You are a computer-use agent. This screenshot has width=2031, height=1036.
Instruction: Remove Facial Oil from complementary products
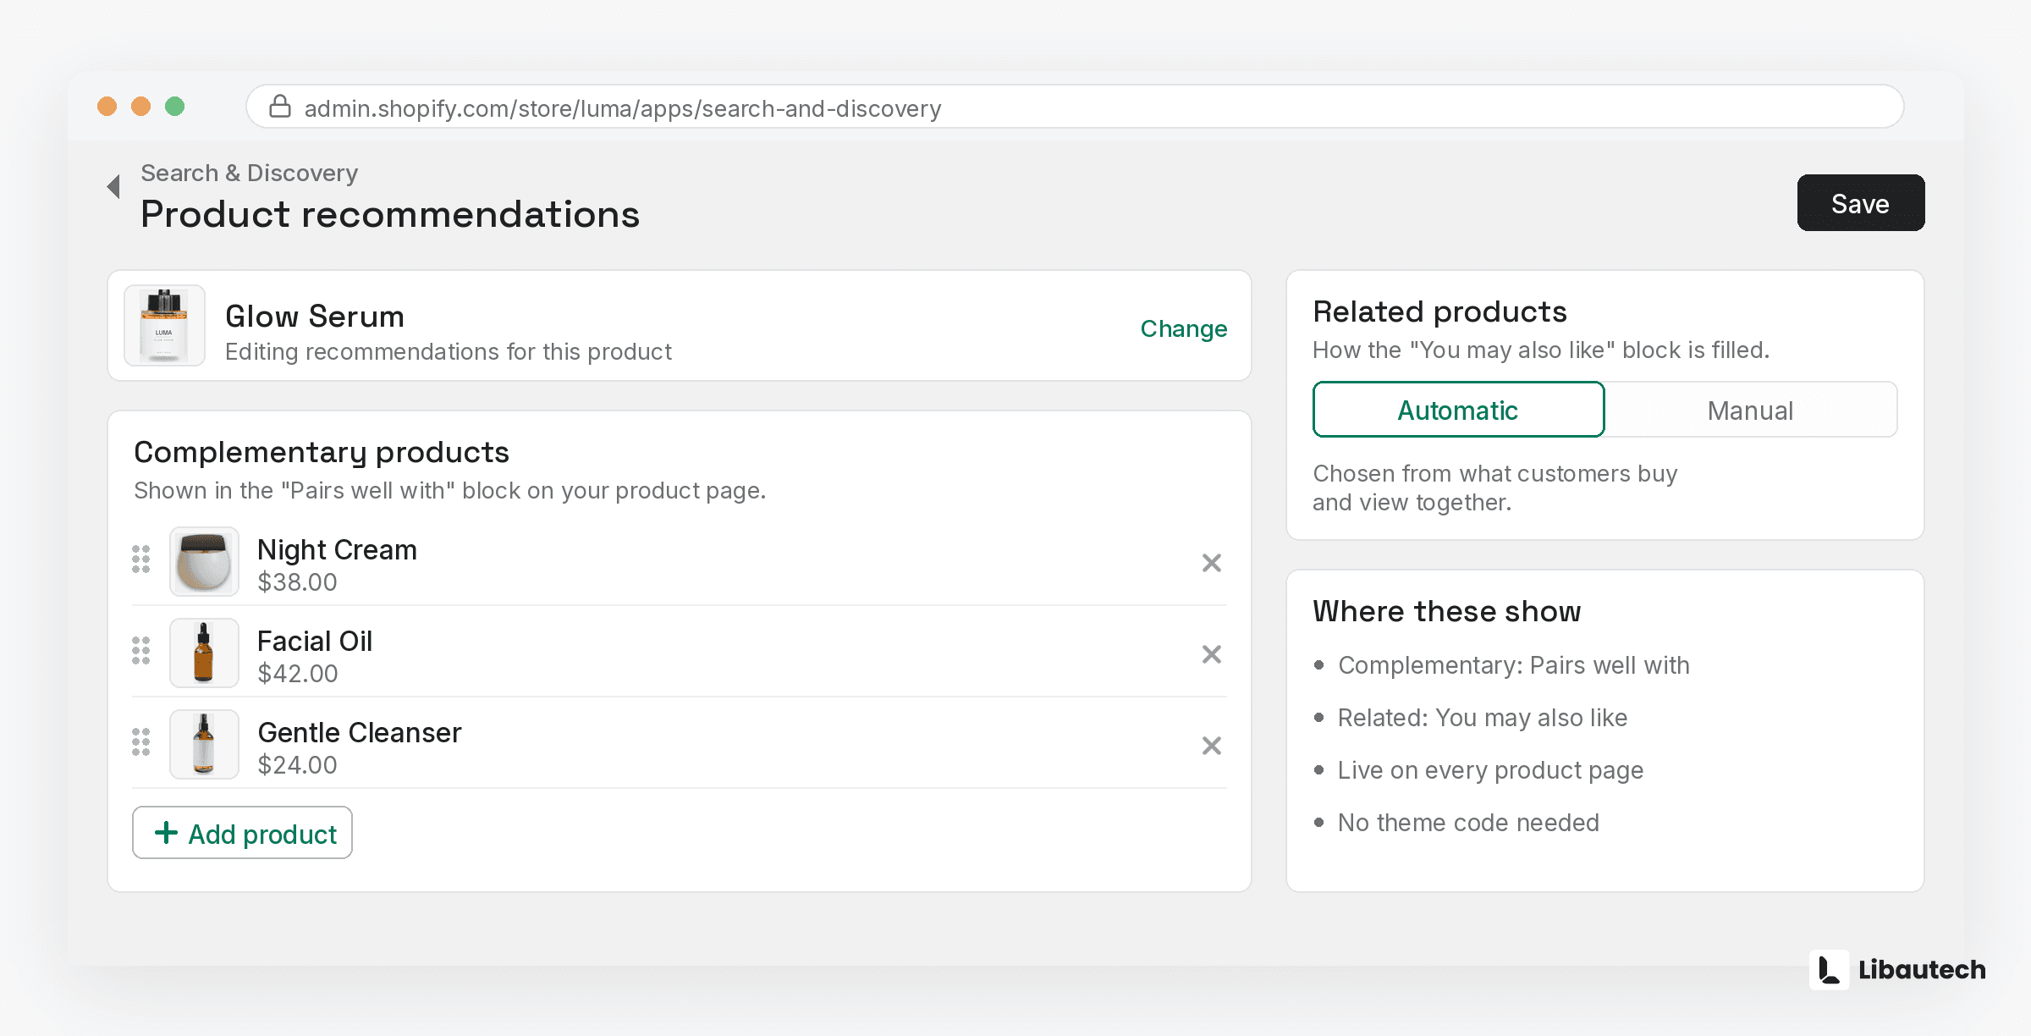1211,654
